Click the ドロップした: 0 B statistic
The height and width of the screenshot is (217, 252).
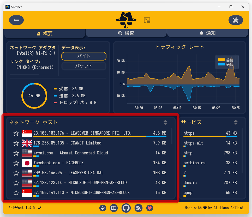75,103
